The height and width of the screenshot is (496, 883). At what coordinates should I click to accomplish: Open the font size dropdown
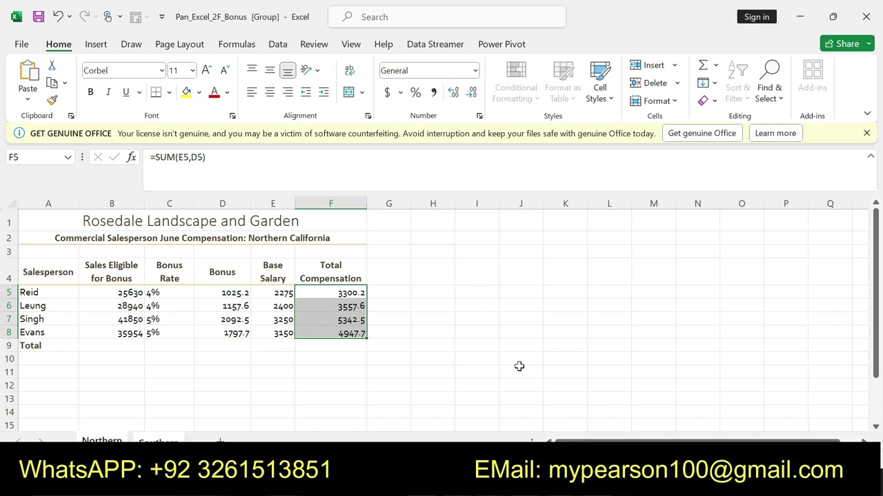pyautogui.click(x=192, y=70)
